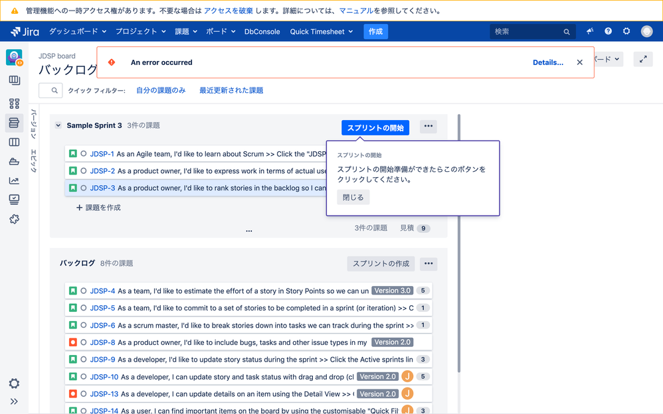Click the JDSP project avatar in the sidebar
The height and width of the screenshot is (414, 663).
pos(15,58)
